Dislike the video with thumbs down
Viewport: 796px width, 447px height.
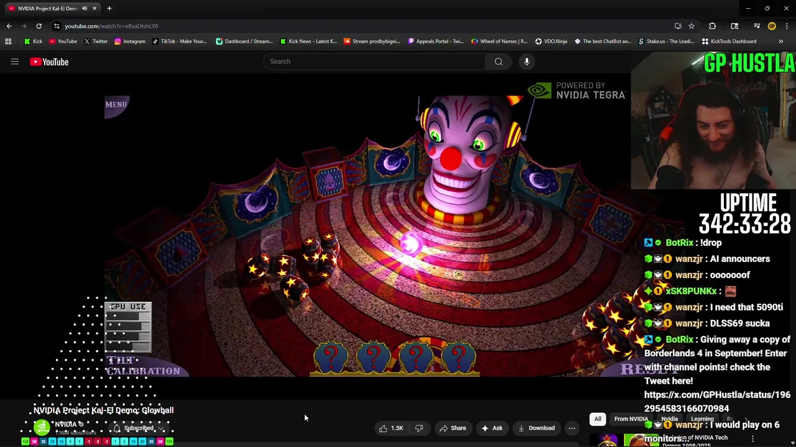tap(419, 428)
